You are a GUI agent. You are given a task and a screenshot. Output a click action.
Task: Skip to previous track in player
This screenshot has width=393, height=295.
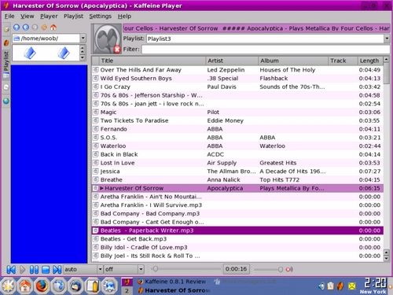11,270
